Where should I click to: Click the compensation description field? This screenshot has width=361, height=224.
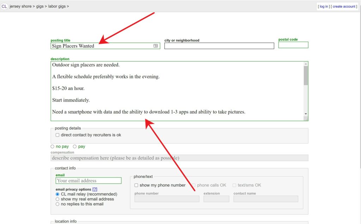(x=179, y=158)
